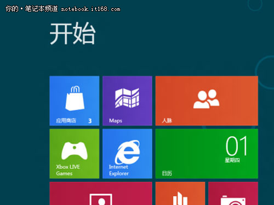Launch Internet Explorer tile
The image size is (274, 205).
127,154
